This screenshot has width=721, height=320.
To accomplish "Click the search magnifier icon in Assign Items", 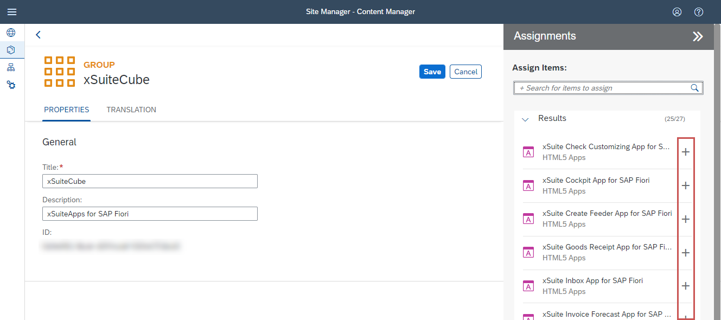I will (694, 88).
